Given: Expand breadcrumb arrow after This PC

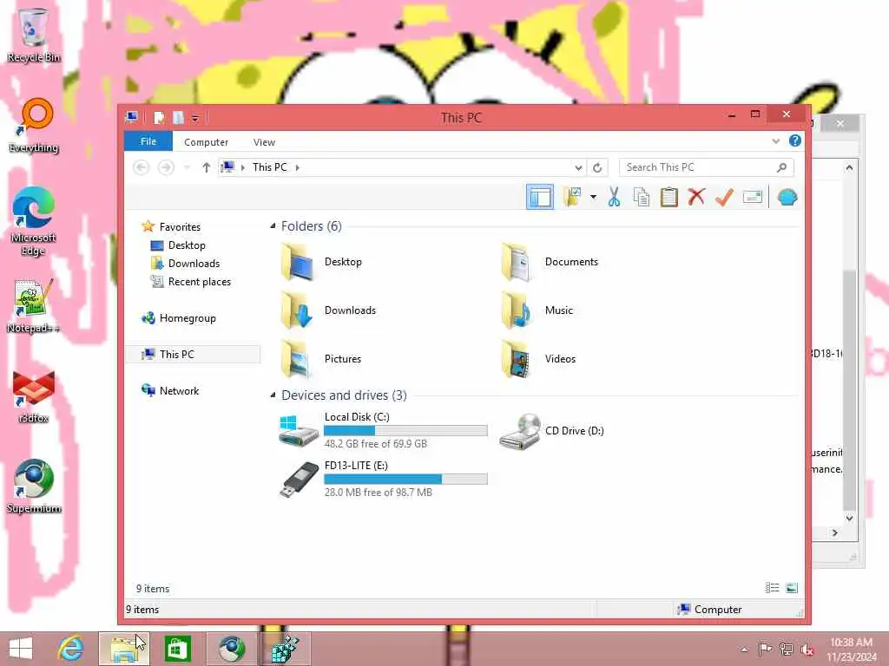Looking at the screenshot, I should [297, 167].
